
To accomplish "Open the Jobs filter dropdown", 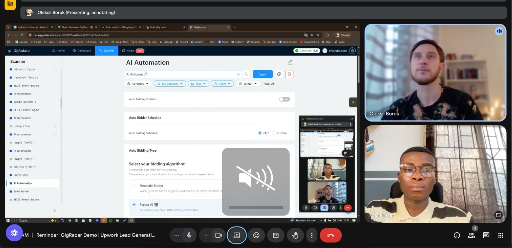I will tap(198, 84).
